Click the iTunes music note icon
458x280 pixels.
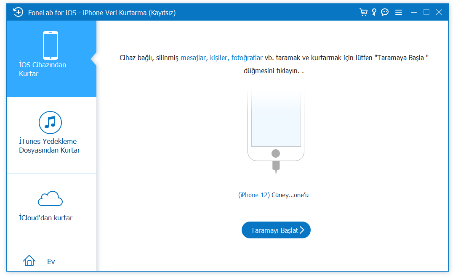pyautogui.click(x=51, y=122)
